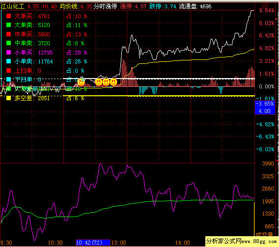Click the 占:6 % share for 多空差
279x247 pixels.
click(x=75, y=98)
